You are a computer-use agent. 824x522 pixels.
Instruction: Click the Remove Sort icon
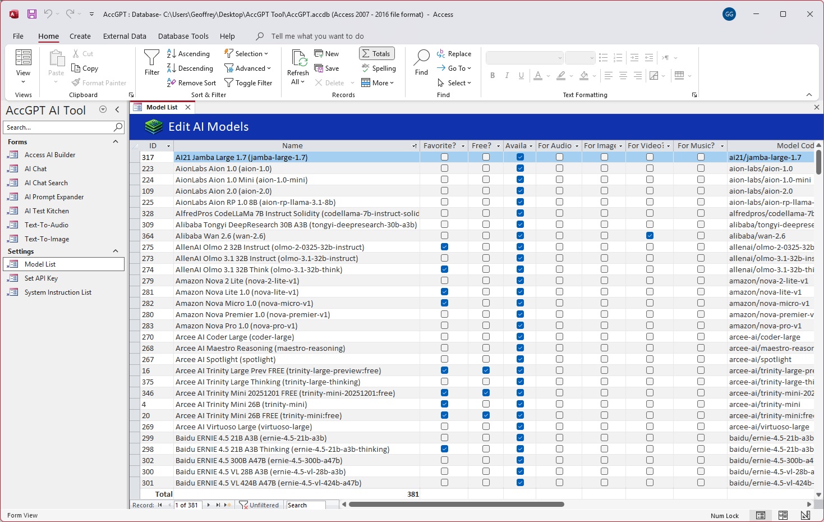point(172,83)
